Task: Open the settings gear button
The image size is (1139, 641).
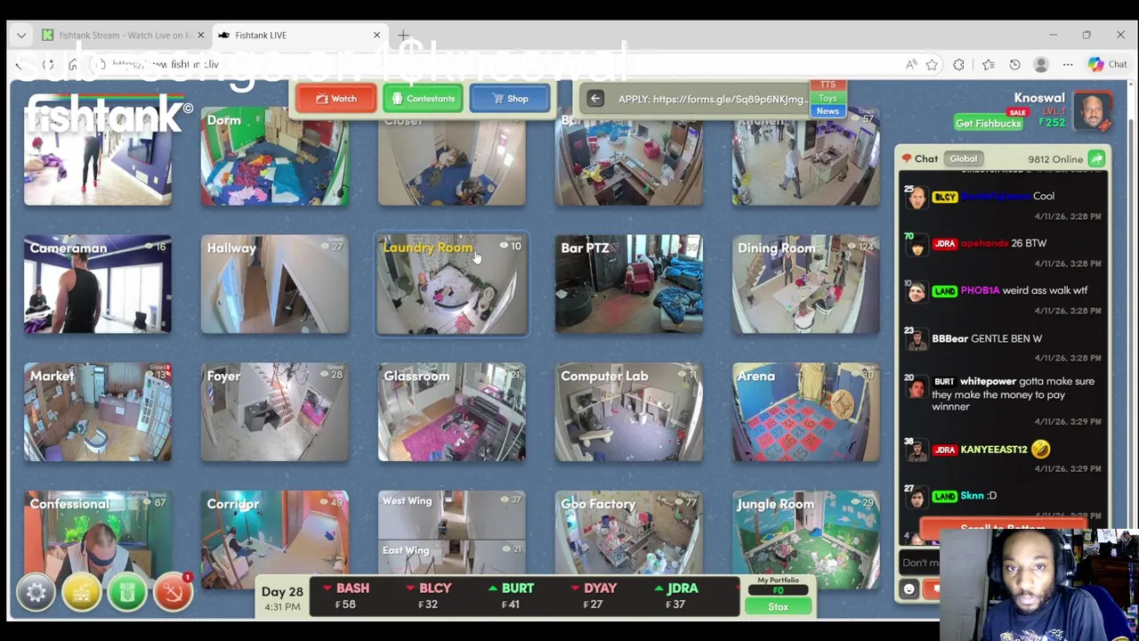Action: [36, 592]
